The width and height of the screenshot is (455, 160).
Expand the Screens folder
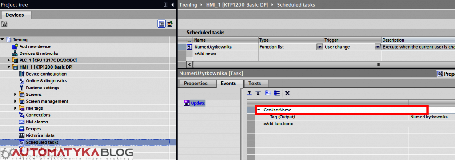15,95
